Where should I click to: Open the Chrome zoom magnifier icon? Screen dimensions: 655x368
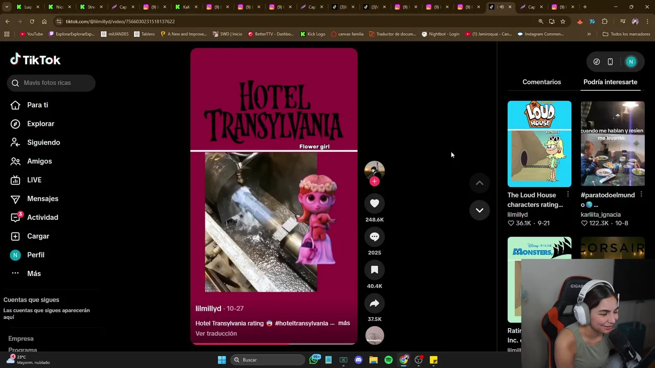click(540, 21)
